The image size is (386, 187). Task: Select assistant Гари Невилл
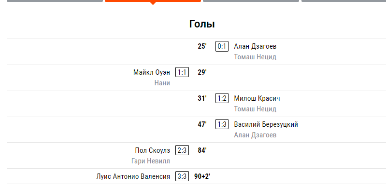pos(151,161)
